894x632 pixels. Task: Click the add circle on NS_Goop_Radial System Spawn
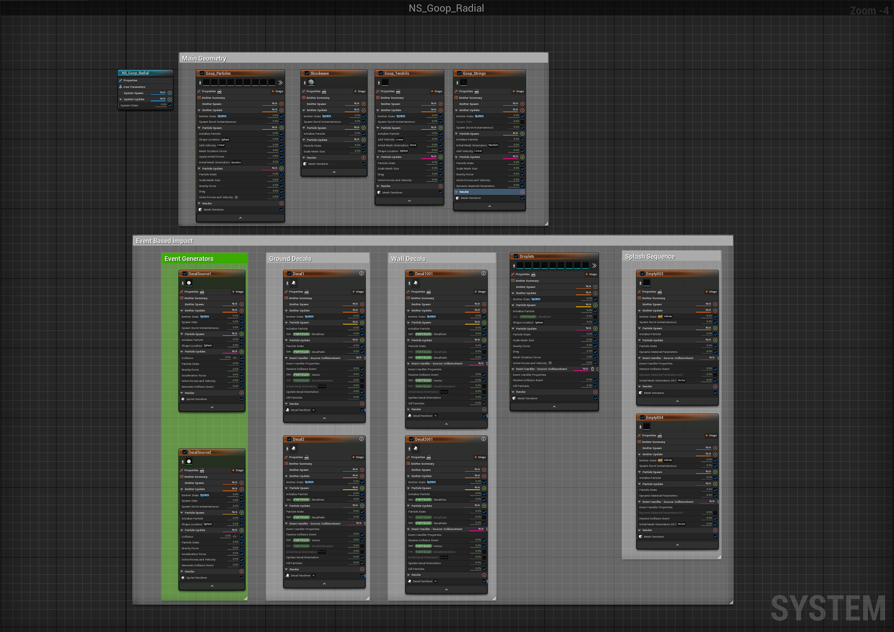tap(169, 93)
